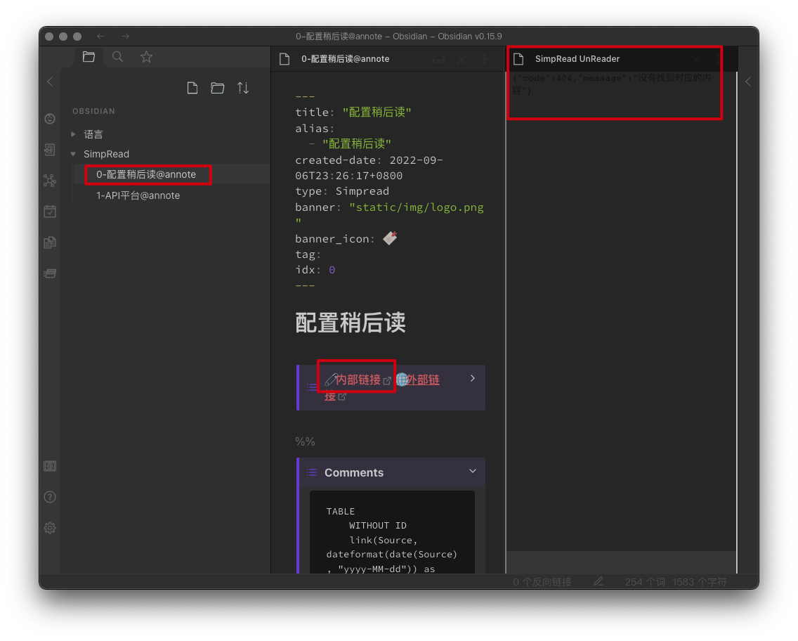The width and height of the screenshot is (798, 641).
Task: Click the OBSIDIAN vault name label
Action: click(x=93, y=111)
